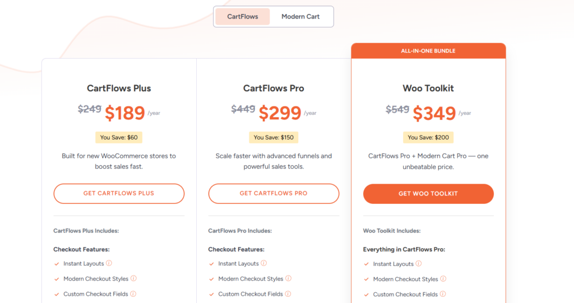Click the All-In-One Bundle banner
This screenshot has width=574, height=303.
click(x=428, y=51)
